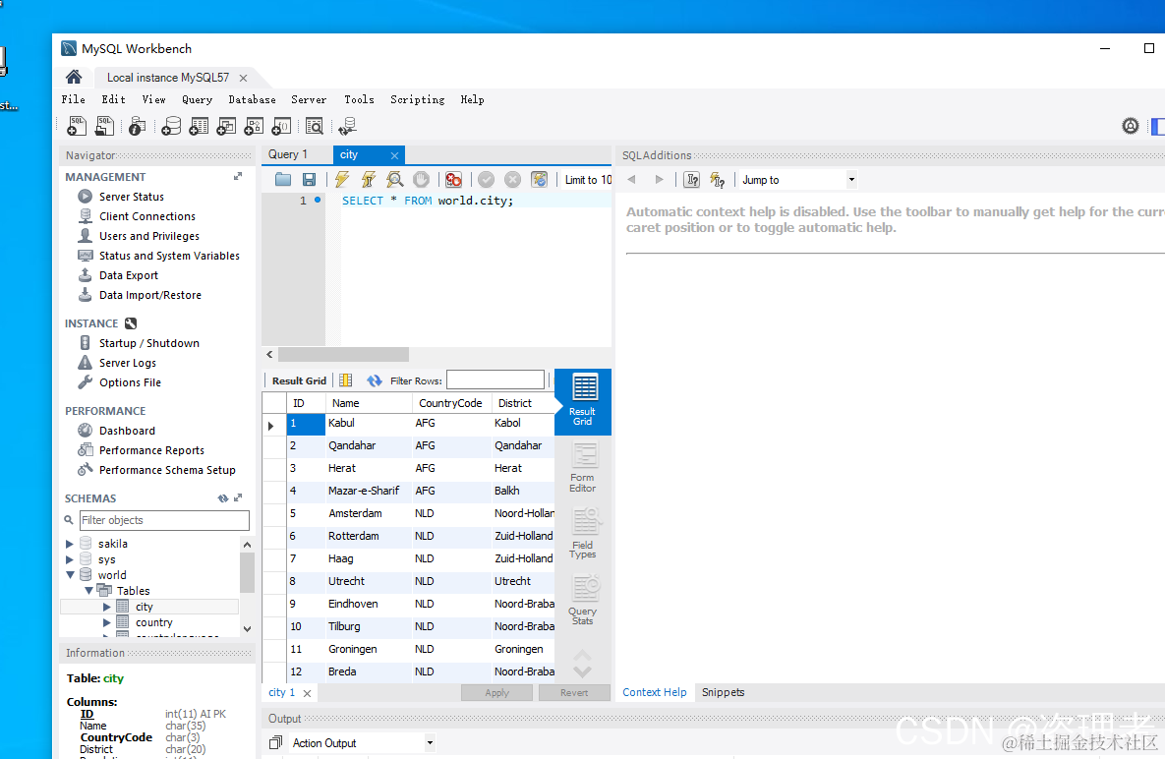Open Data Export

(x=129, y=275)
